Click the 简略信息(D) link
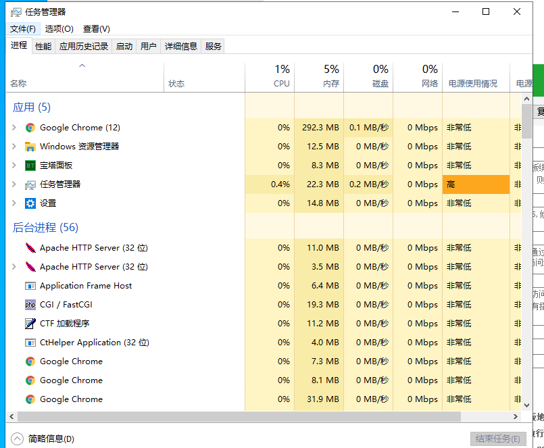 [x=51, y=439]
